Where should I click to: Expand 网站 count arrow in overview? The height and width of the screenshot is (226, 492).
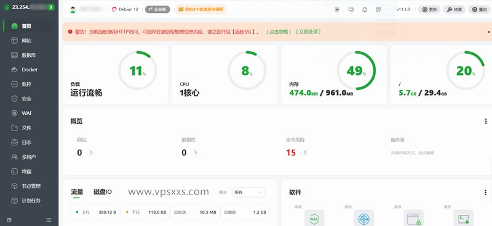click(x=91, y=153)
